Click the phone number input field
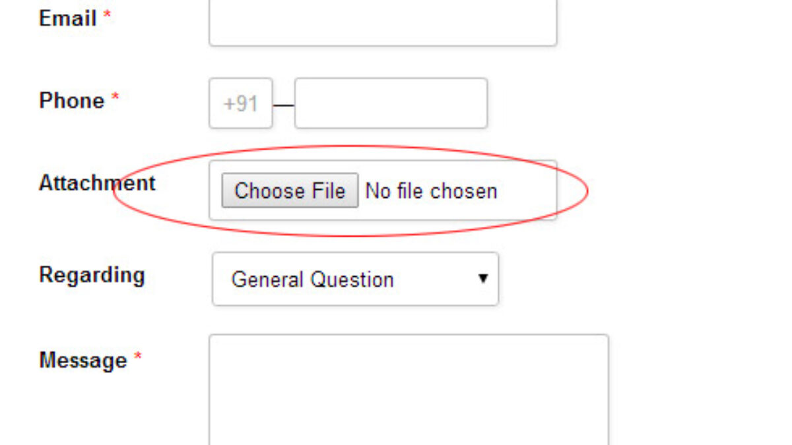Viewport: 792px width, 445px height. (x=391, y=104)
